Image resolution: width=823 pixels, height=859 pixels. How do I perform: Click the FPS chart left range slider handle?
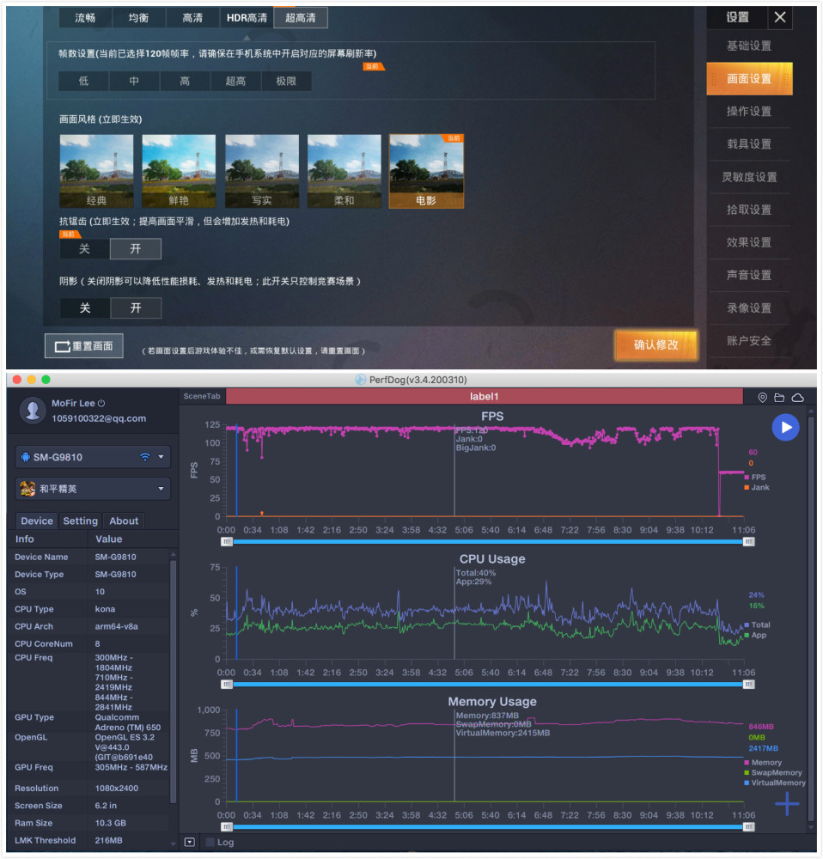point(227,542)
